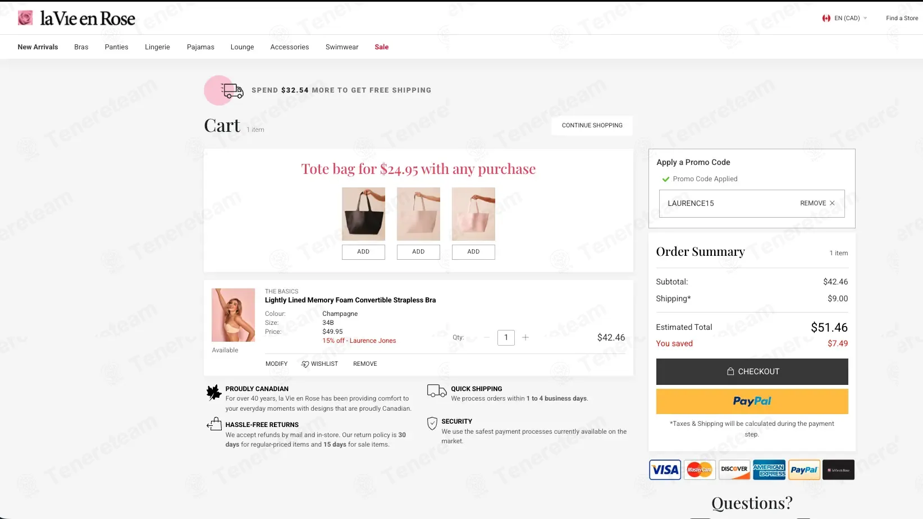Click the Quick Shipping truck icon
This screenshot has width=923, height=519.
(x=437, y=391)
